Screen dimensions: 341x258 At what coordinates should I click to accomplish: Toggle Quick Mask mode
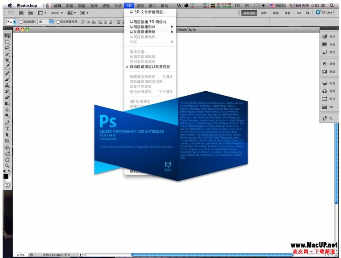[x=7, y=185]
